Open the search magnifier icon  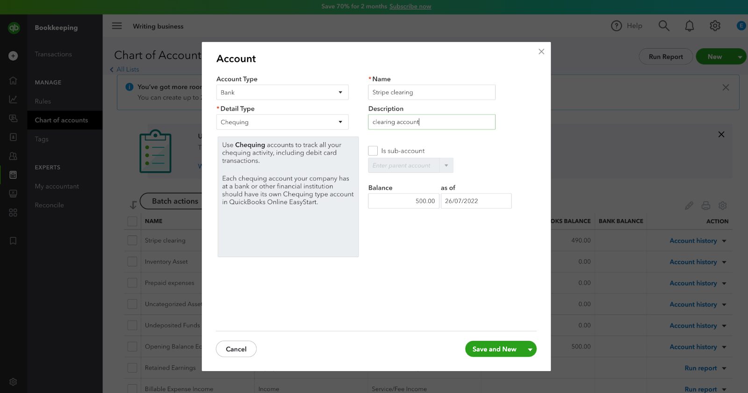664,26
